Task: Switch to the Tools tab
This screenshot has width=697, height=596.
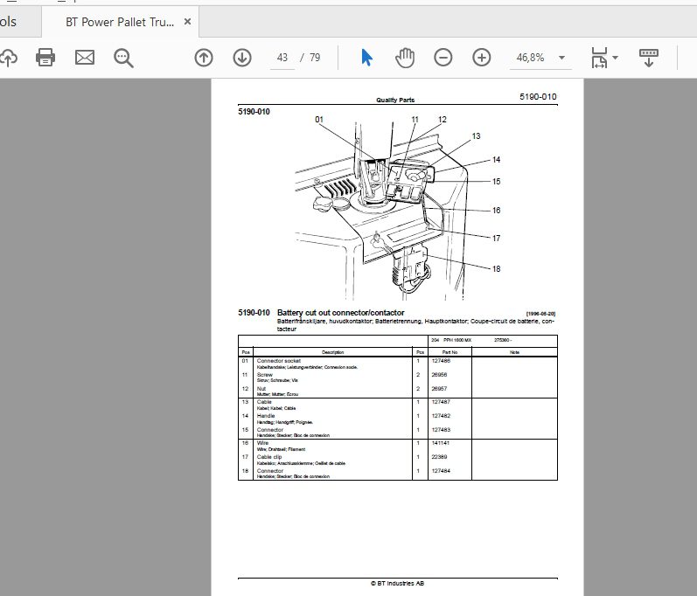Action: tap(8, 22)
